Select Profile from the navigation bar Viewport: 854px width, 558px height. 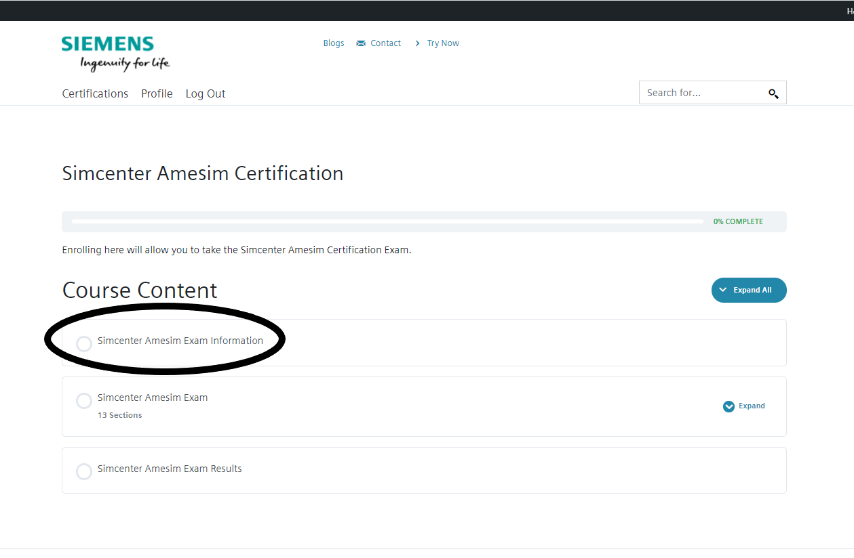coord(157,93)
